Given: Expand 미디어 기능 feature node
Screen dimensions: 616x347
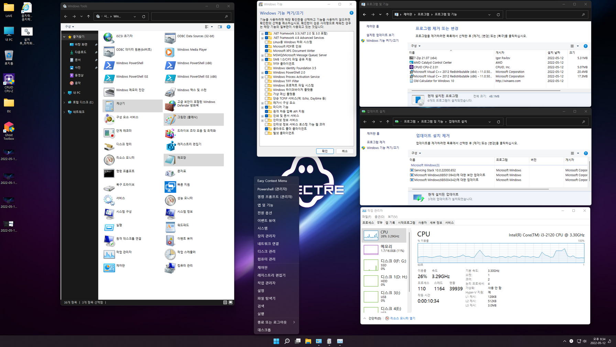Looking at the screenshot, I should tap(262, 107).
